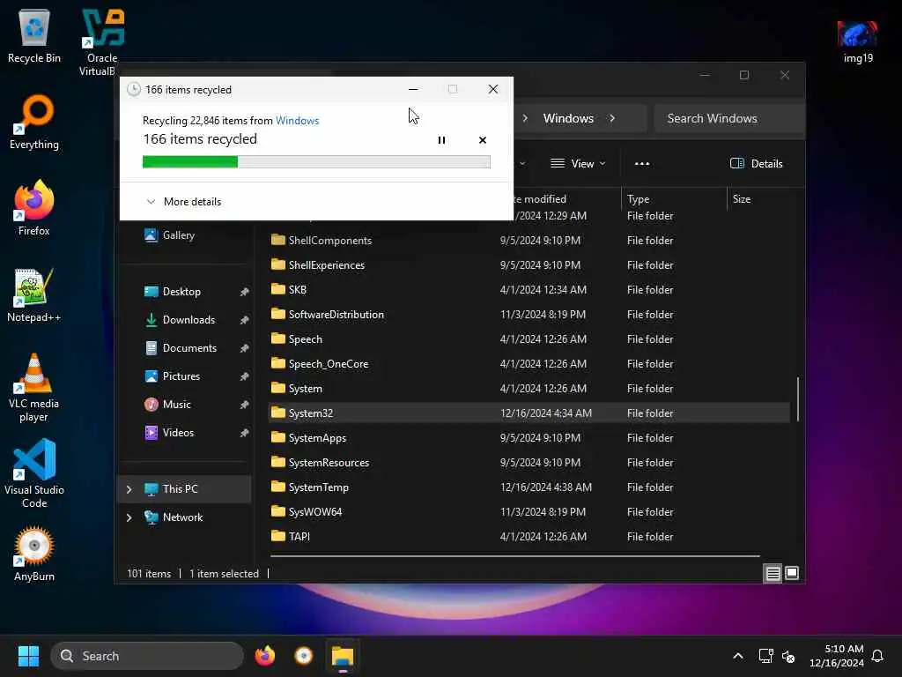Go to Documents in quick access
The image size is (902, 677).
click(189, 347)
